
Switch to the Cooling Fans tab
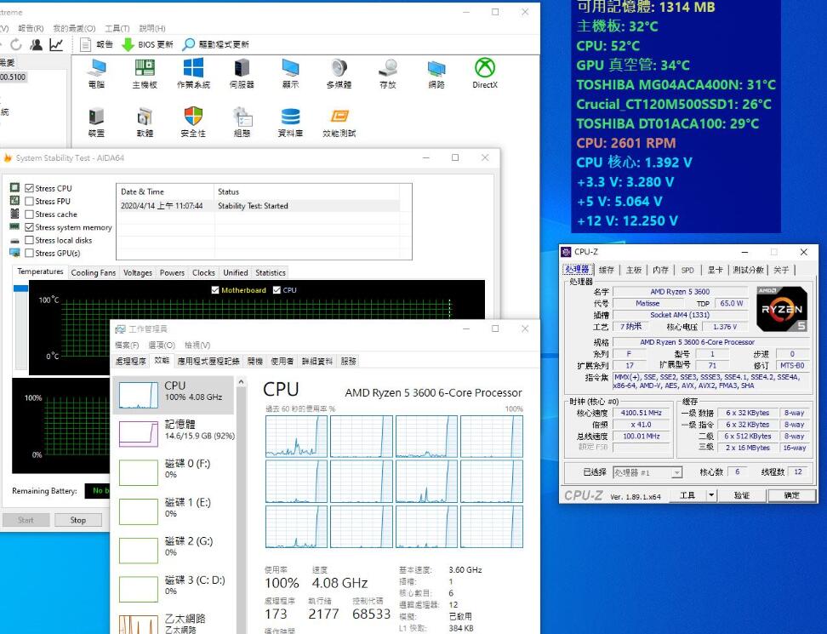[x=94, y=272]
